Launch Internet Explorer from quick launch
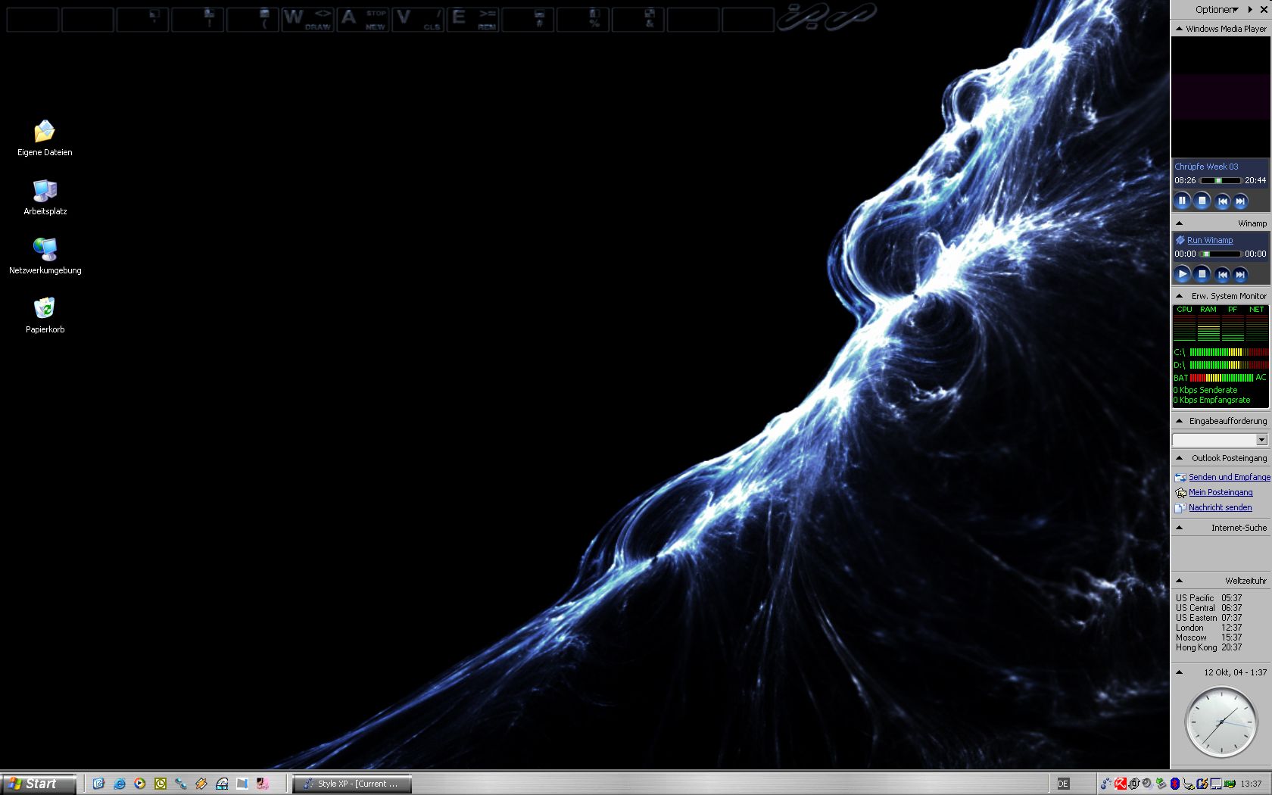This screenshot has width=1272, height=795. [119, 784]
